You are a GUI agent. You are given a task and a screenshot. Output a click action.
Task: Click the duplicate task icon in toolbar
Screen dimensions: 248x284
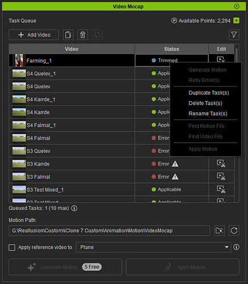point(68,35)
